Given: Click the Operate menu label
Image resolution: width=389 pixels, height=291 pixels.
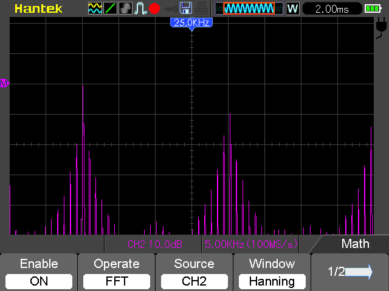Looking at the screenshot, I should coord(117,264).
